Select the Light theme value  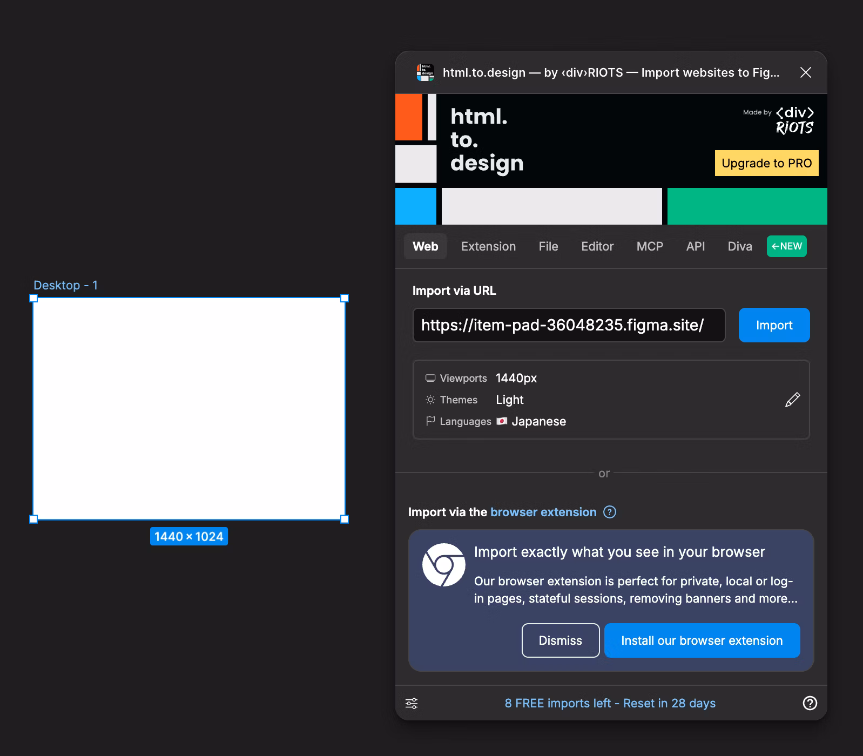510,400
